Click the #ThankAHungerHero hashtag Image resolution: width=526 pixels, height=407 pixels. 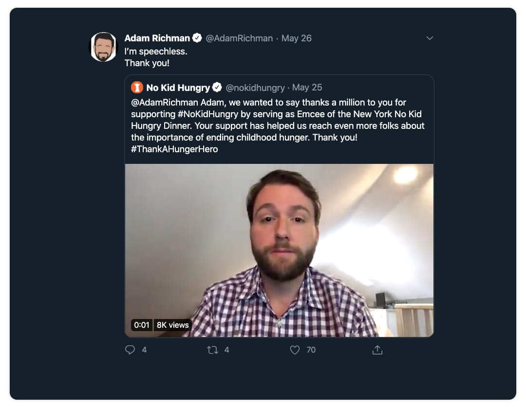point(174,149)
